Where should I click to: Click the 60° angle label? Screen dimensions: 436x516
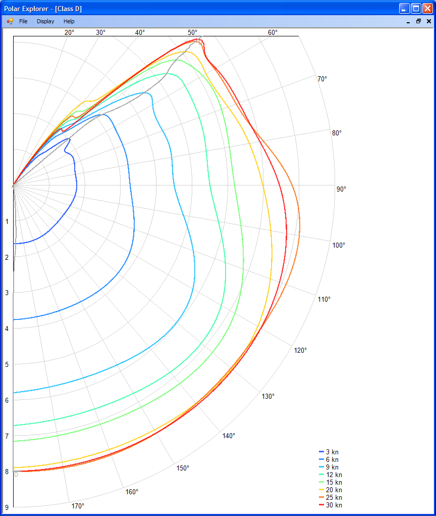pyautogui.click(x=272, y=32)
